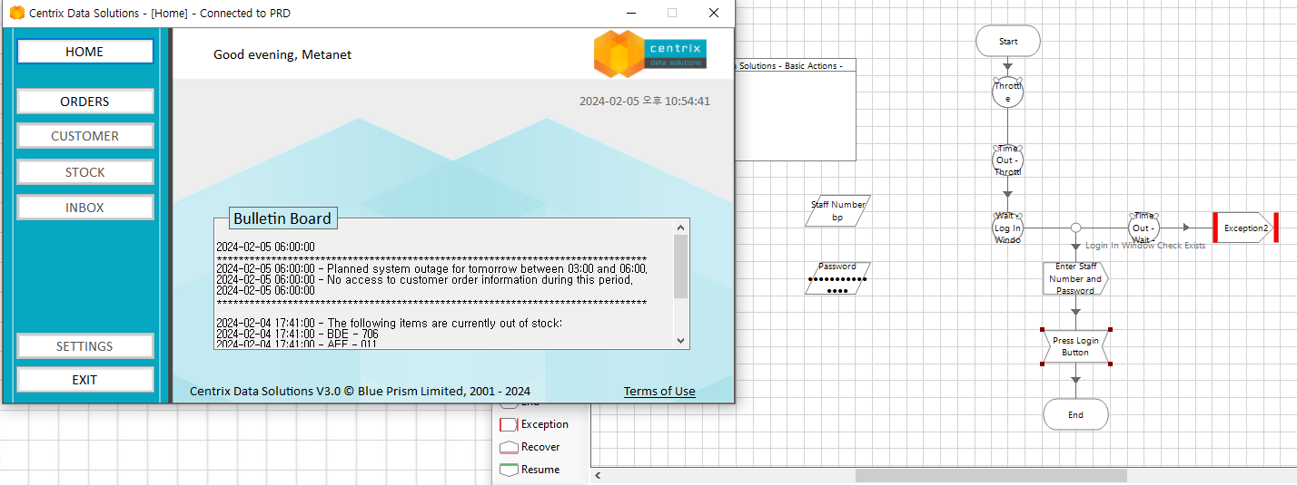Viewport: 1297px width, 485px height.
Task: Click the canvas horizontal scrollbar thumb
Action: tap(991, 475)
